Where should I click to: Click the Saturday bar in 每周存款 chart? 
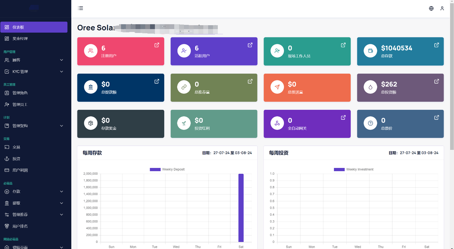click(x=241, y=208)
